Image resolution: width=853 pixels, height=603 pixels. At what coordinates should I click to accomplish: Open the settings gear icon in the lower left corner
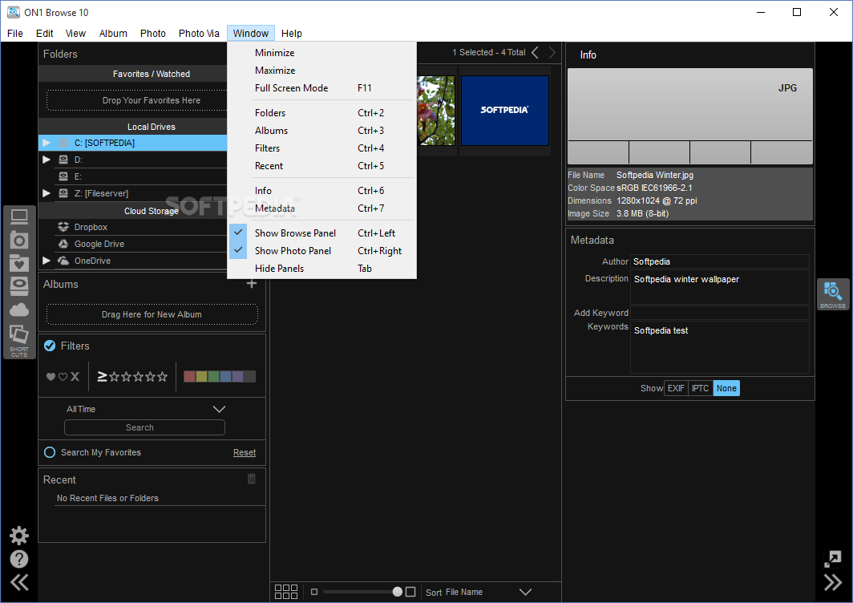point(19,536)
